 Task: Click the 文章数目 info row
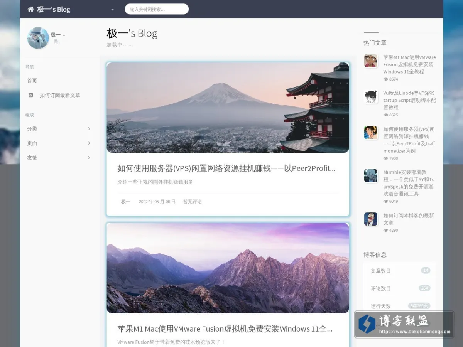click(x=400, y=271)
